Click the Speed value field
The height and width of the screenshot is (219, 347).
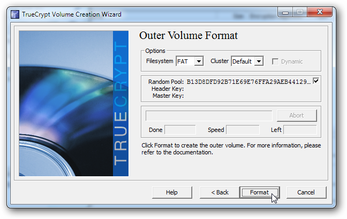[x=243, y=130]
